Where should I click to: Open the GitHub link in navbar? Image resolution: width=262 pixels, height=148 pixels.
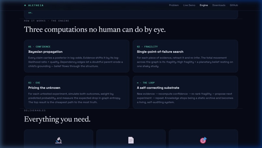pyautogui.click(x=234, y=5)
